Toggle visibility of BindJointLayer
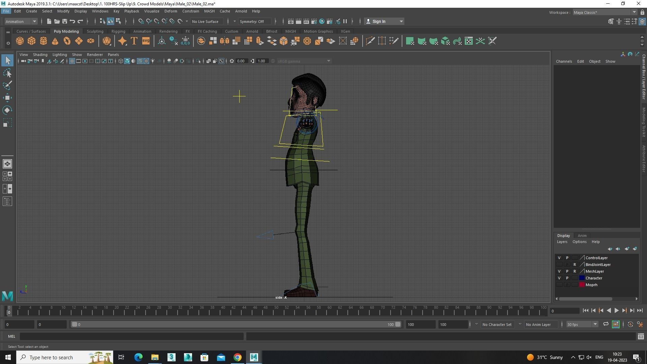This screenshot has width=647, height=364. coord(559,265)
